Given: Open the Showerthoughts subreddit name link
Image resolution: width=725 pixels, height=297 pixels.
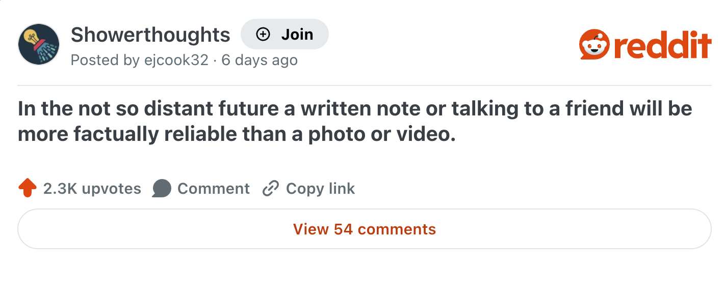Looking at the screenshot, I should [x=150, y=35].
